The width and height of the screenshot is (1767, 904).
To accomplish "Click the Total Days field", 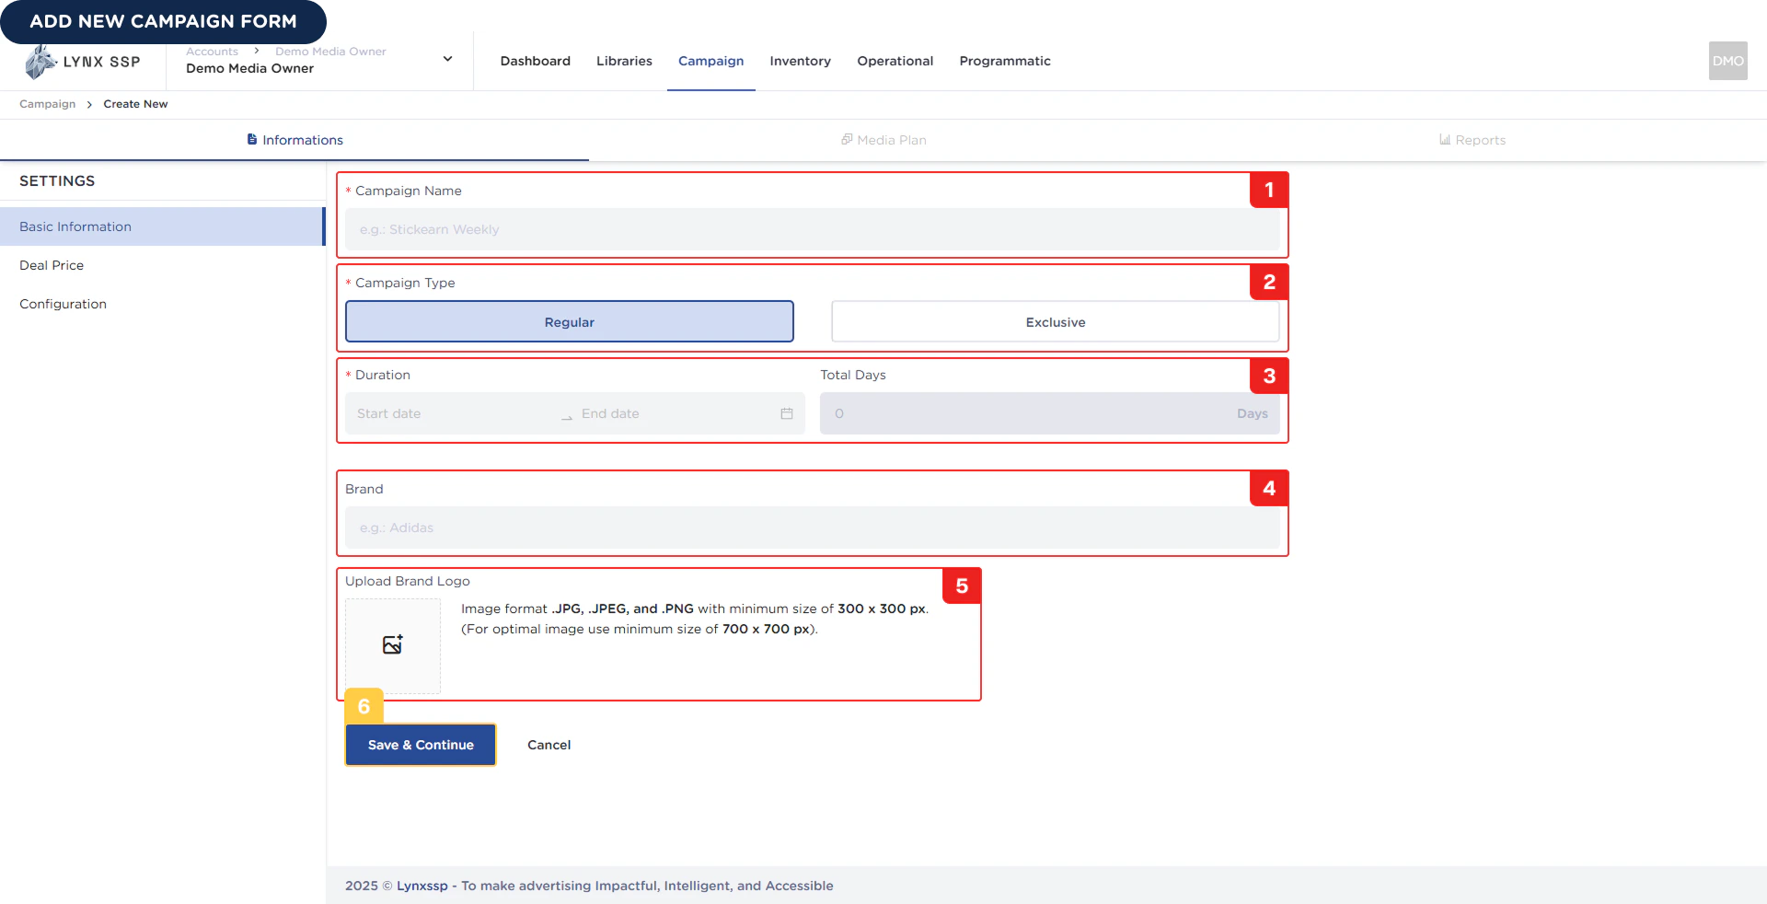I will click(x=1050, y=413).
